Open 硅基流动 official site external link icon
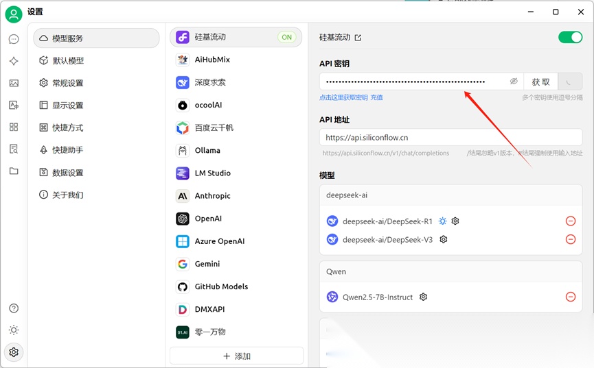The height and width of the screenshot is (368, 594). tap(358, 38)
